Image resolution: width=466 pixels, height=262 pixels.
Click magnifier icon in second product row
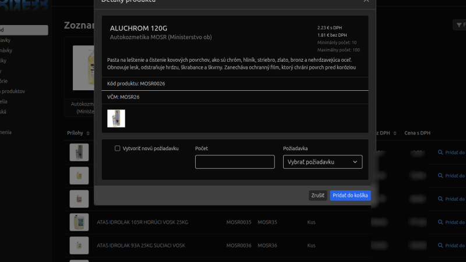[440, 176]
